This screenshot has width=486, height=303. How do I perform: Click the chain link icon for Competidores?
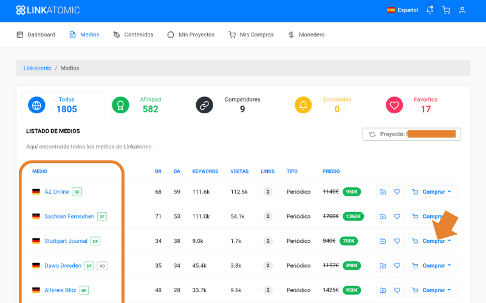(205, 105)
